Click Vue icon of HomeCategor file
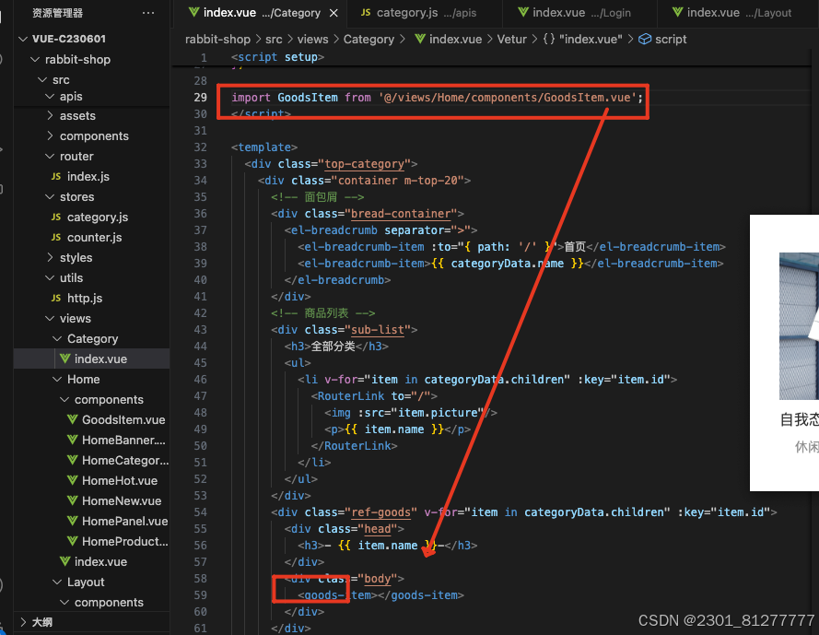819x635 pixels. [x=73, y=461]
